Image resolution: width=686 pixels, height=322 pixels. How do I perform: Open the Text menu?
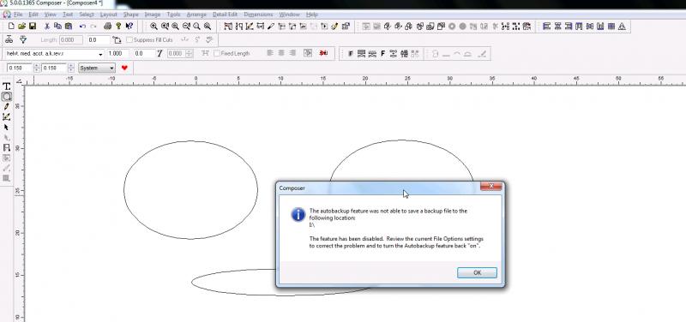pyautogui.click(x=68, y=15)
